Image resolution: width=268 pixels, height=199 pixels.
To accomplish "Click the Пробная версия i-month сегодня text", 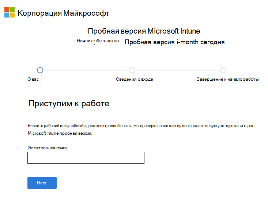I will click(x=175, y=42).
